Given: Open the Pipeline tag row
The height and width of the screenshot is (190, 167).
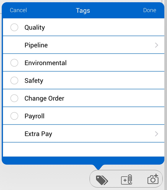Looking at the screenshot, I should tap(84, 45).
